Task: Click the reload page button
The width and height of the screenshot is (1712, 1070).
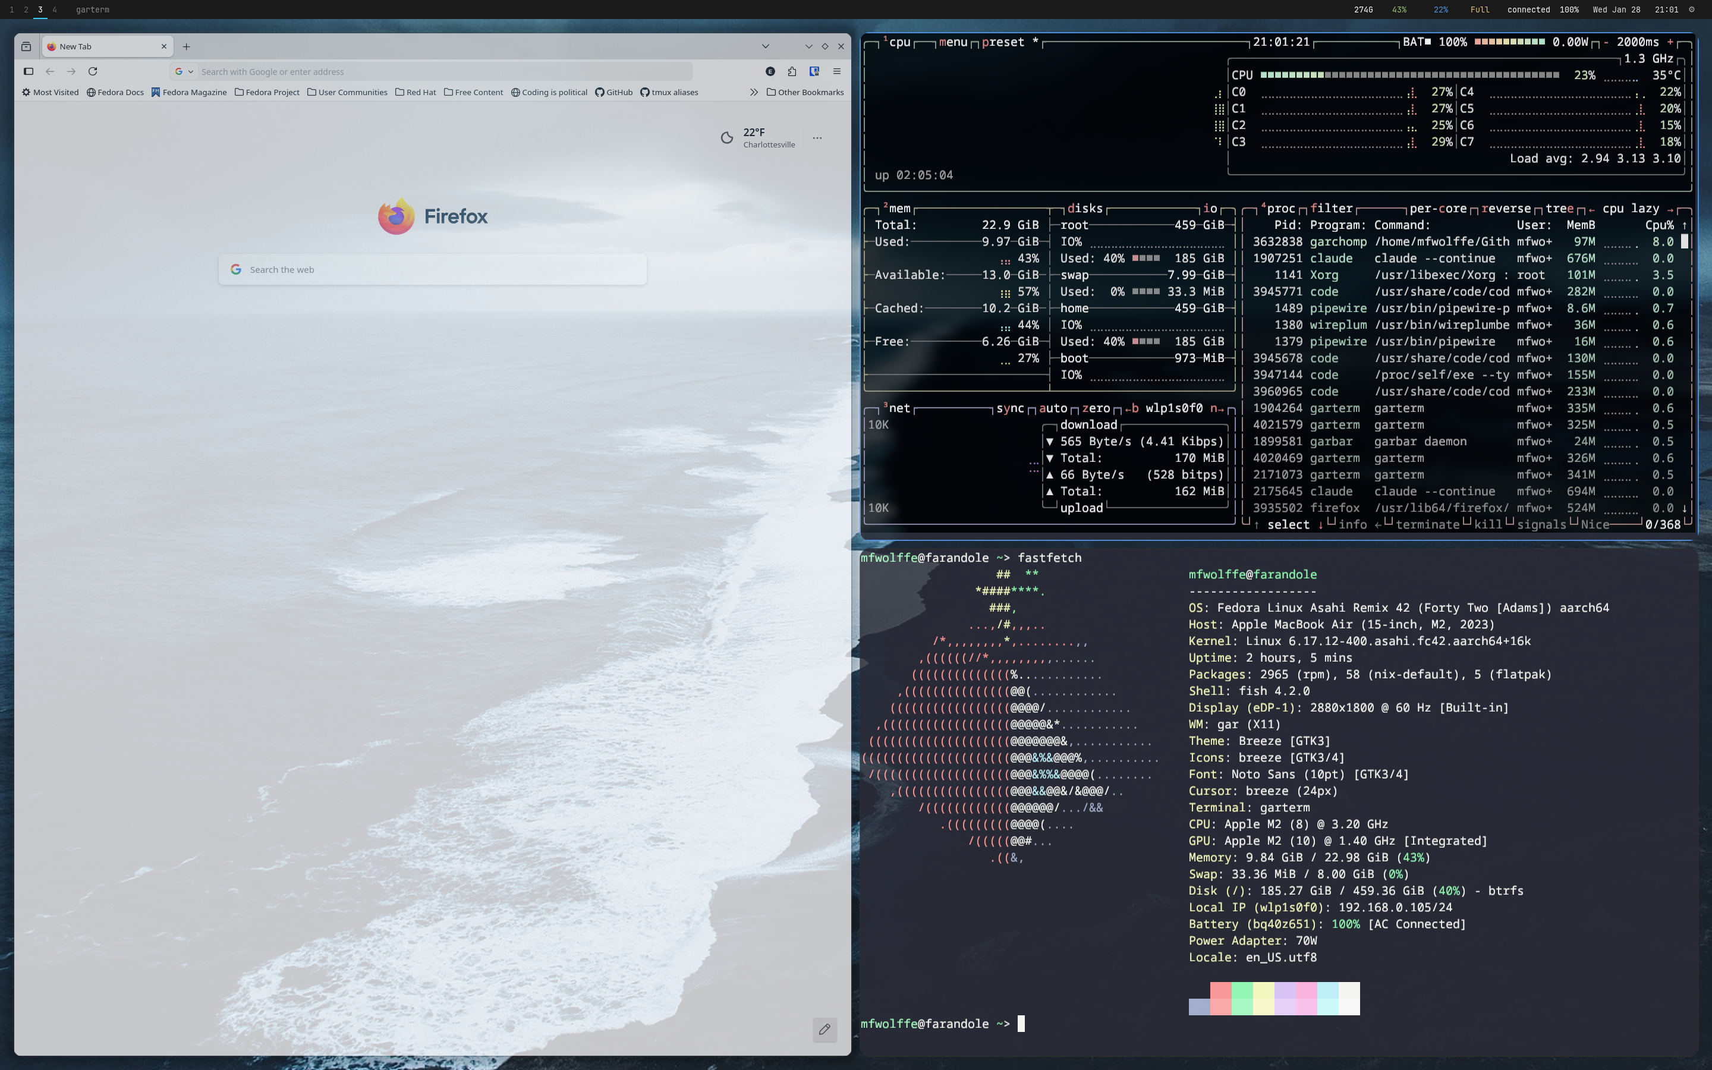Action: click(x=93, y=71)
